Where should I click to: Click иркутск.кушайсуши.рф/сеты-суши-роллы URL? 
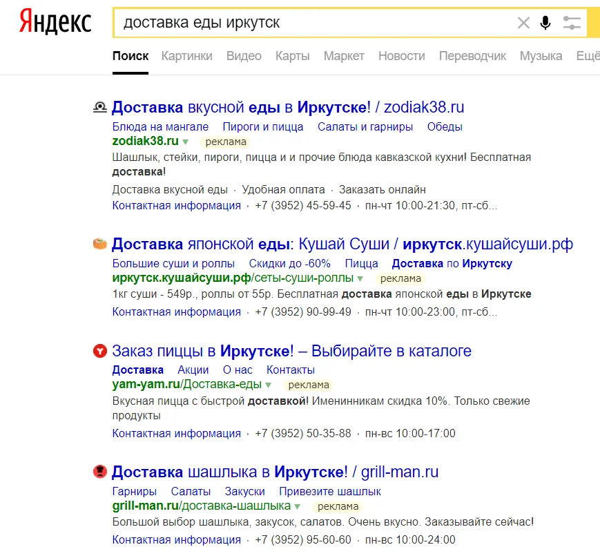pyautogui.click(x=233, y=278)
